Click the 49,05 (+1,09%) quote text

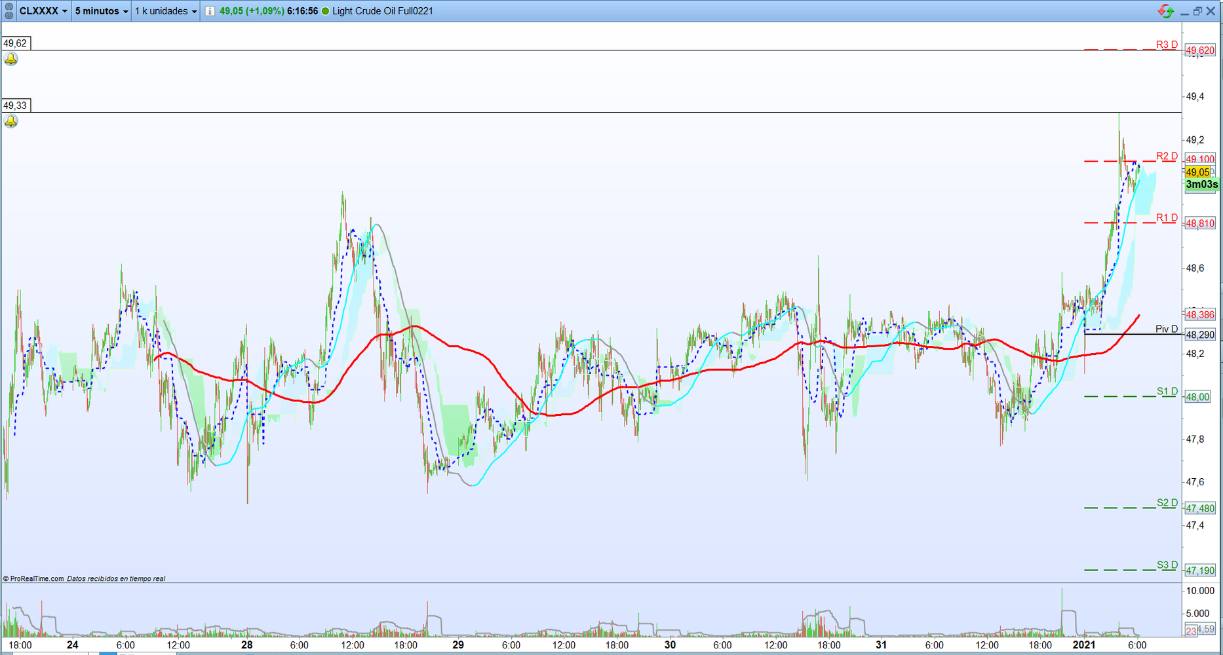tap(252, 11)
